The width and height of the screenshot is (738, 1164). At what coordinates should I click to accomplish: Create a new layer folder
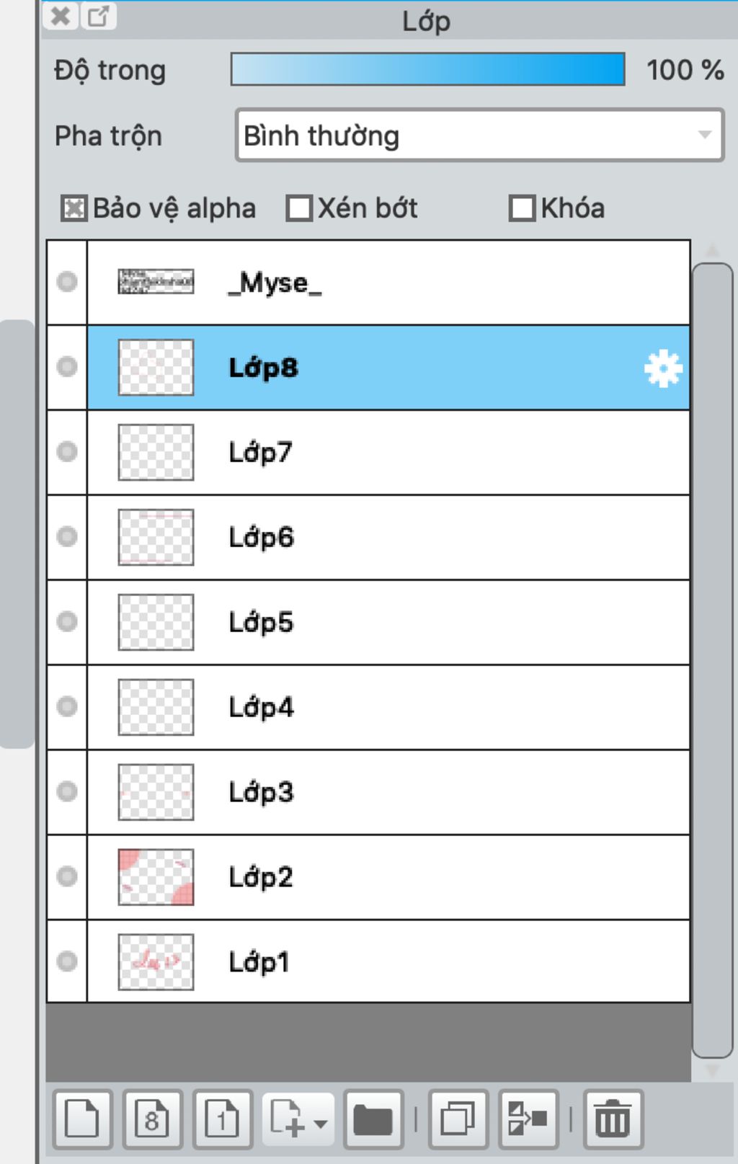373,1119
